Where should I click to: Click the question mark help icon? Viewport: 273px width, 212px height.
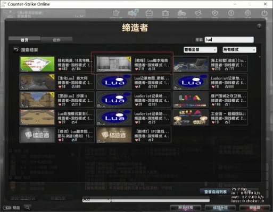pos(259,26)
